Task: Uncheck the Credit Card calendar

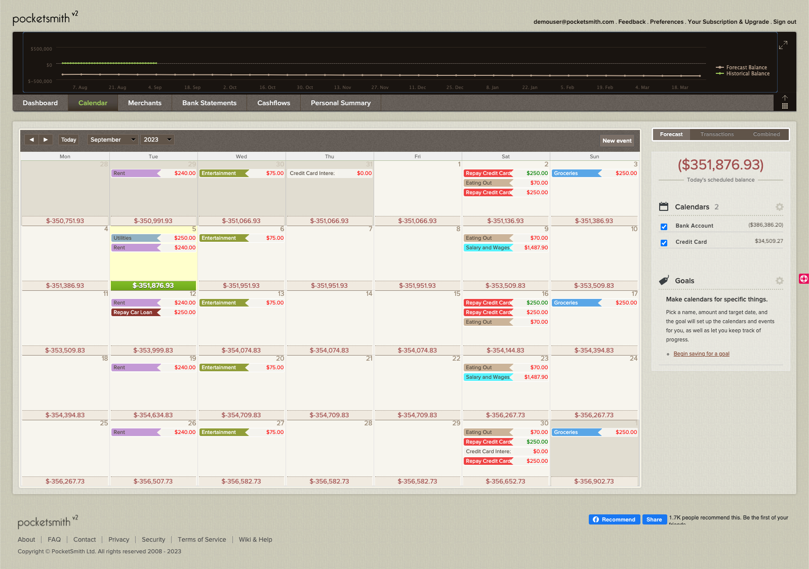Action: pyautogui.click(x=664, y=243)
